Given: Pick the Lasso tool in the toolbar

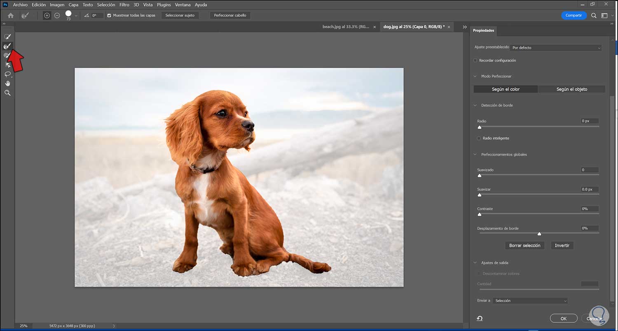Looking at the screenshot, I should coord(7,74).
